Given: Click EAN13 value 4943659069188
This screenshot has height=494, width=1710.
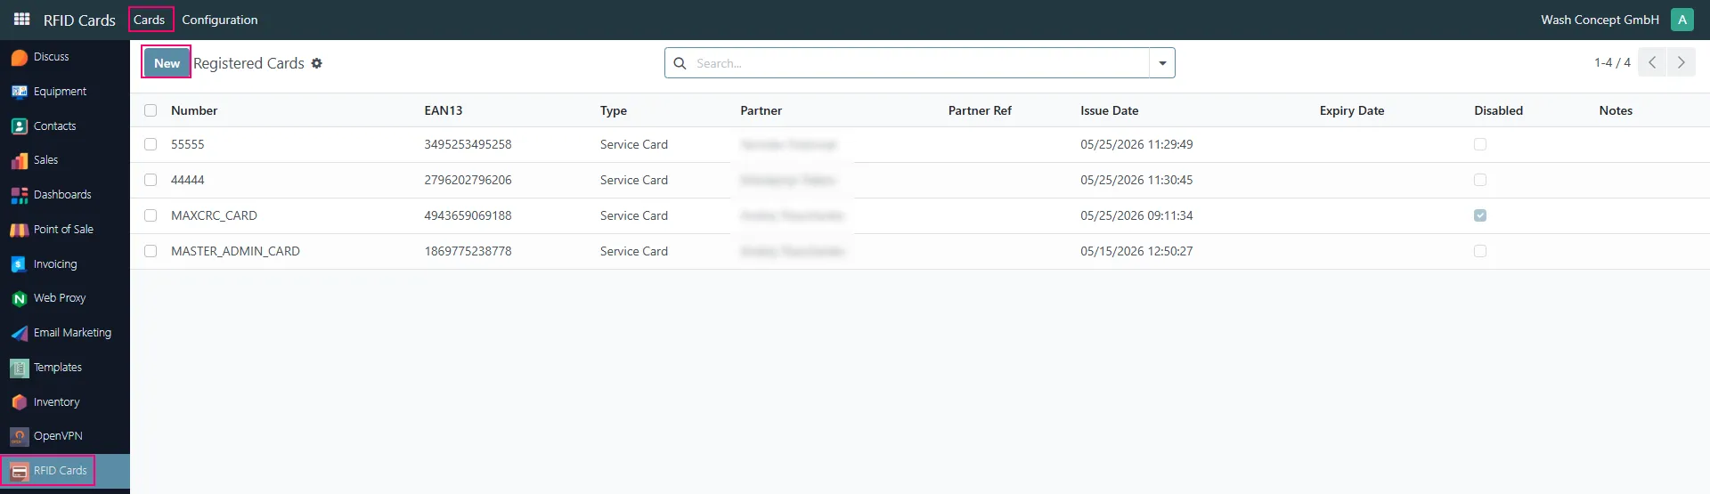Looking at the screenshot, I should point(468,215).
